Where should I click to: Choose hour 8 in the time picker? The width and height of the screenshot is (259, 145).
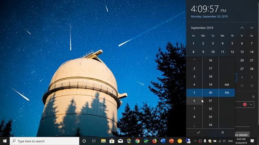194,117
